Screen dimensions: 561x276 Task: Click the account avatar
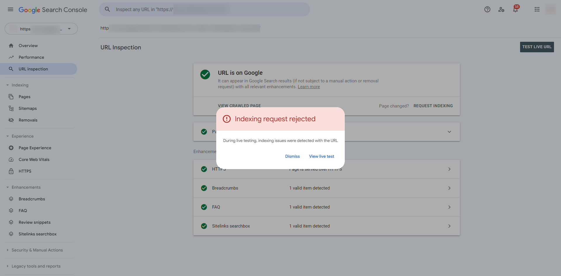(550, 9)
